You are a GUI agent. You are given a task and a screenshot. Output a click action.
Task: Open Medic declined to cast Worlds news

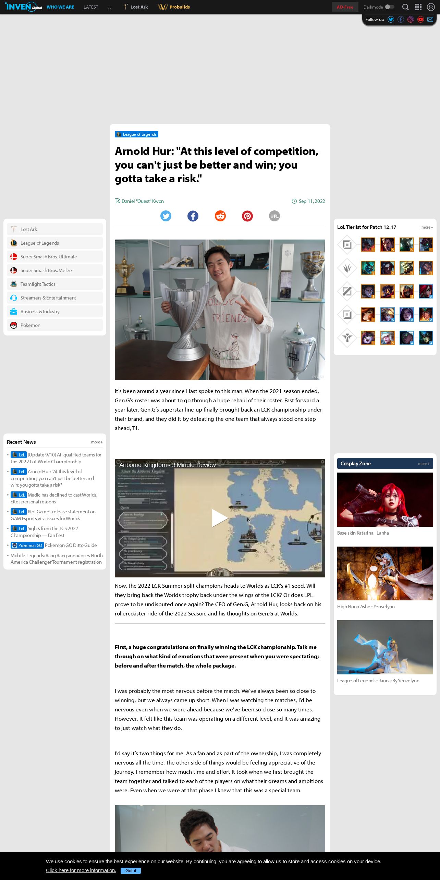(x=54, y=498)
